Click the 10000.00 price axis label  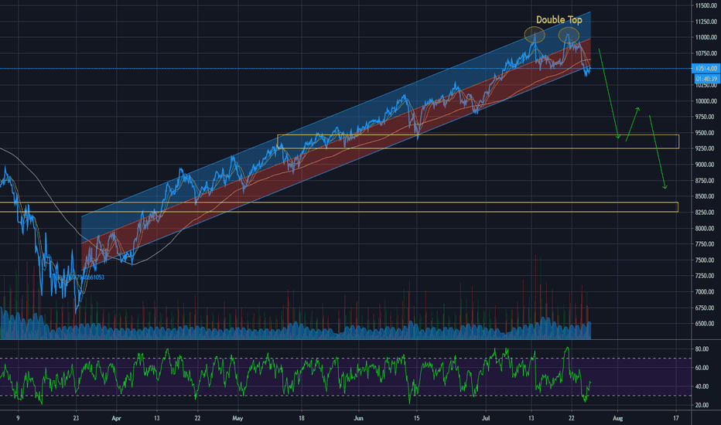[706, 101]
